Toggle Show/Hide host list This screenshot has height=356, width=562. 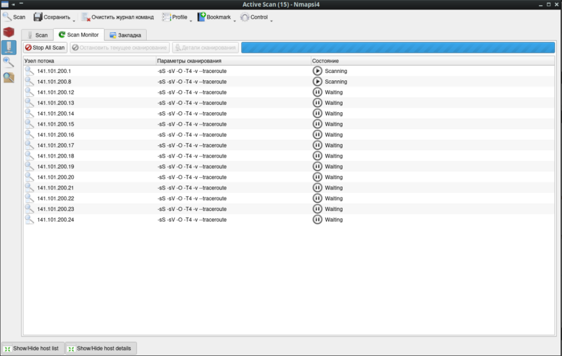[33, 349]
